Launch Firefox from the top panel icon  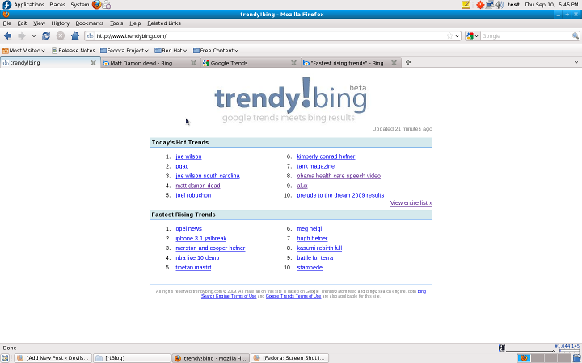point(96,5)
